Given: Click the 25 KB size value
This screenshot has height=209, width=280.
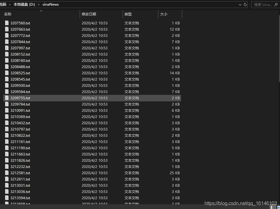Looking at the screenshot, I should (x=175, y=173).
